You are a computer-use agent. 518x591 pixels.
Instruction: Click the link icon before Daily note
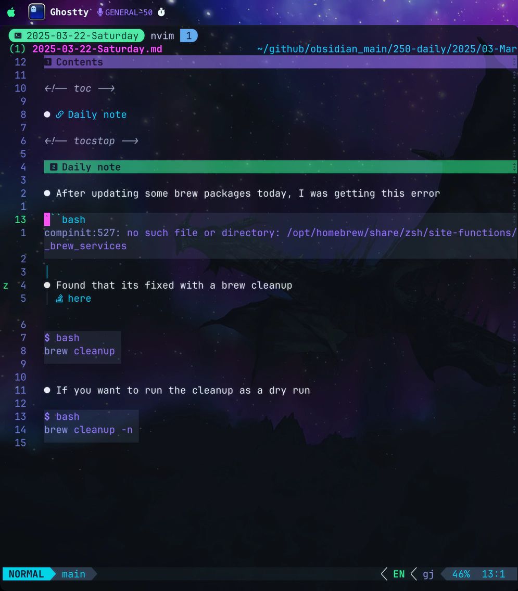click(60, 114)
